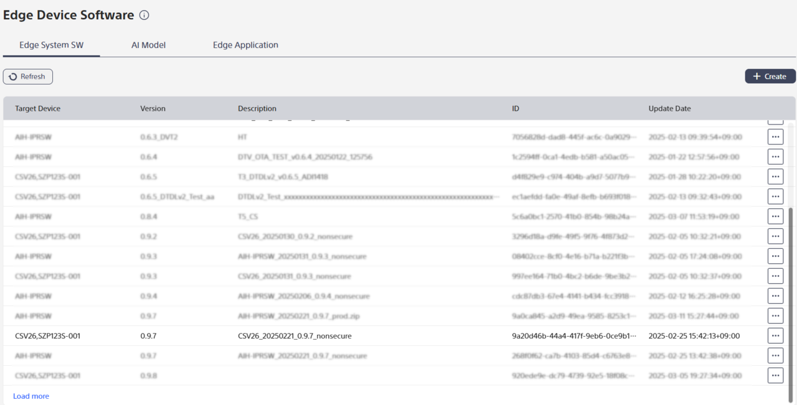Click the ID starting with 920ede9e
The image size is (797, 405).
574,376
